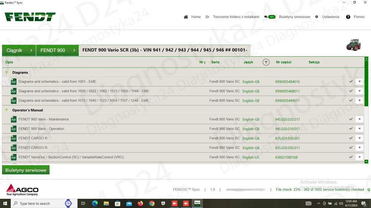Click the Home house icon
This screenshot has height=208, width=371.
coord(186,17)
